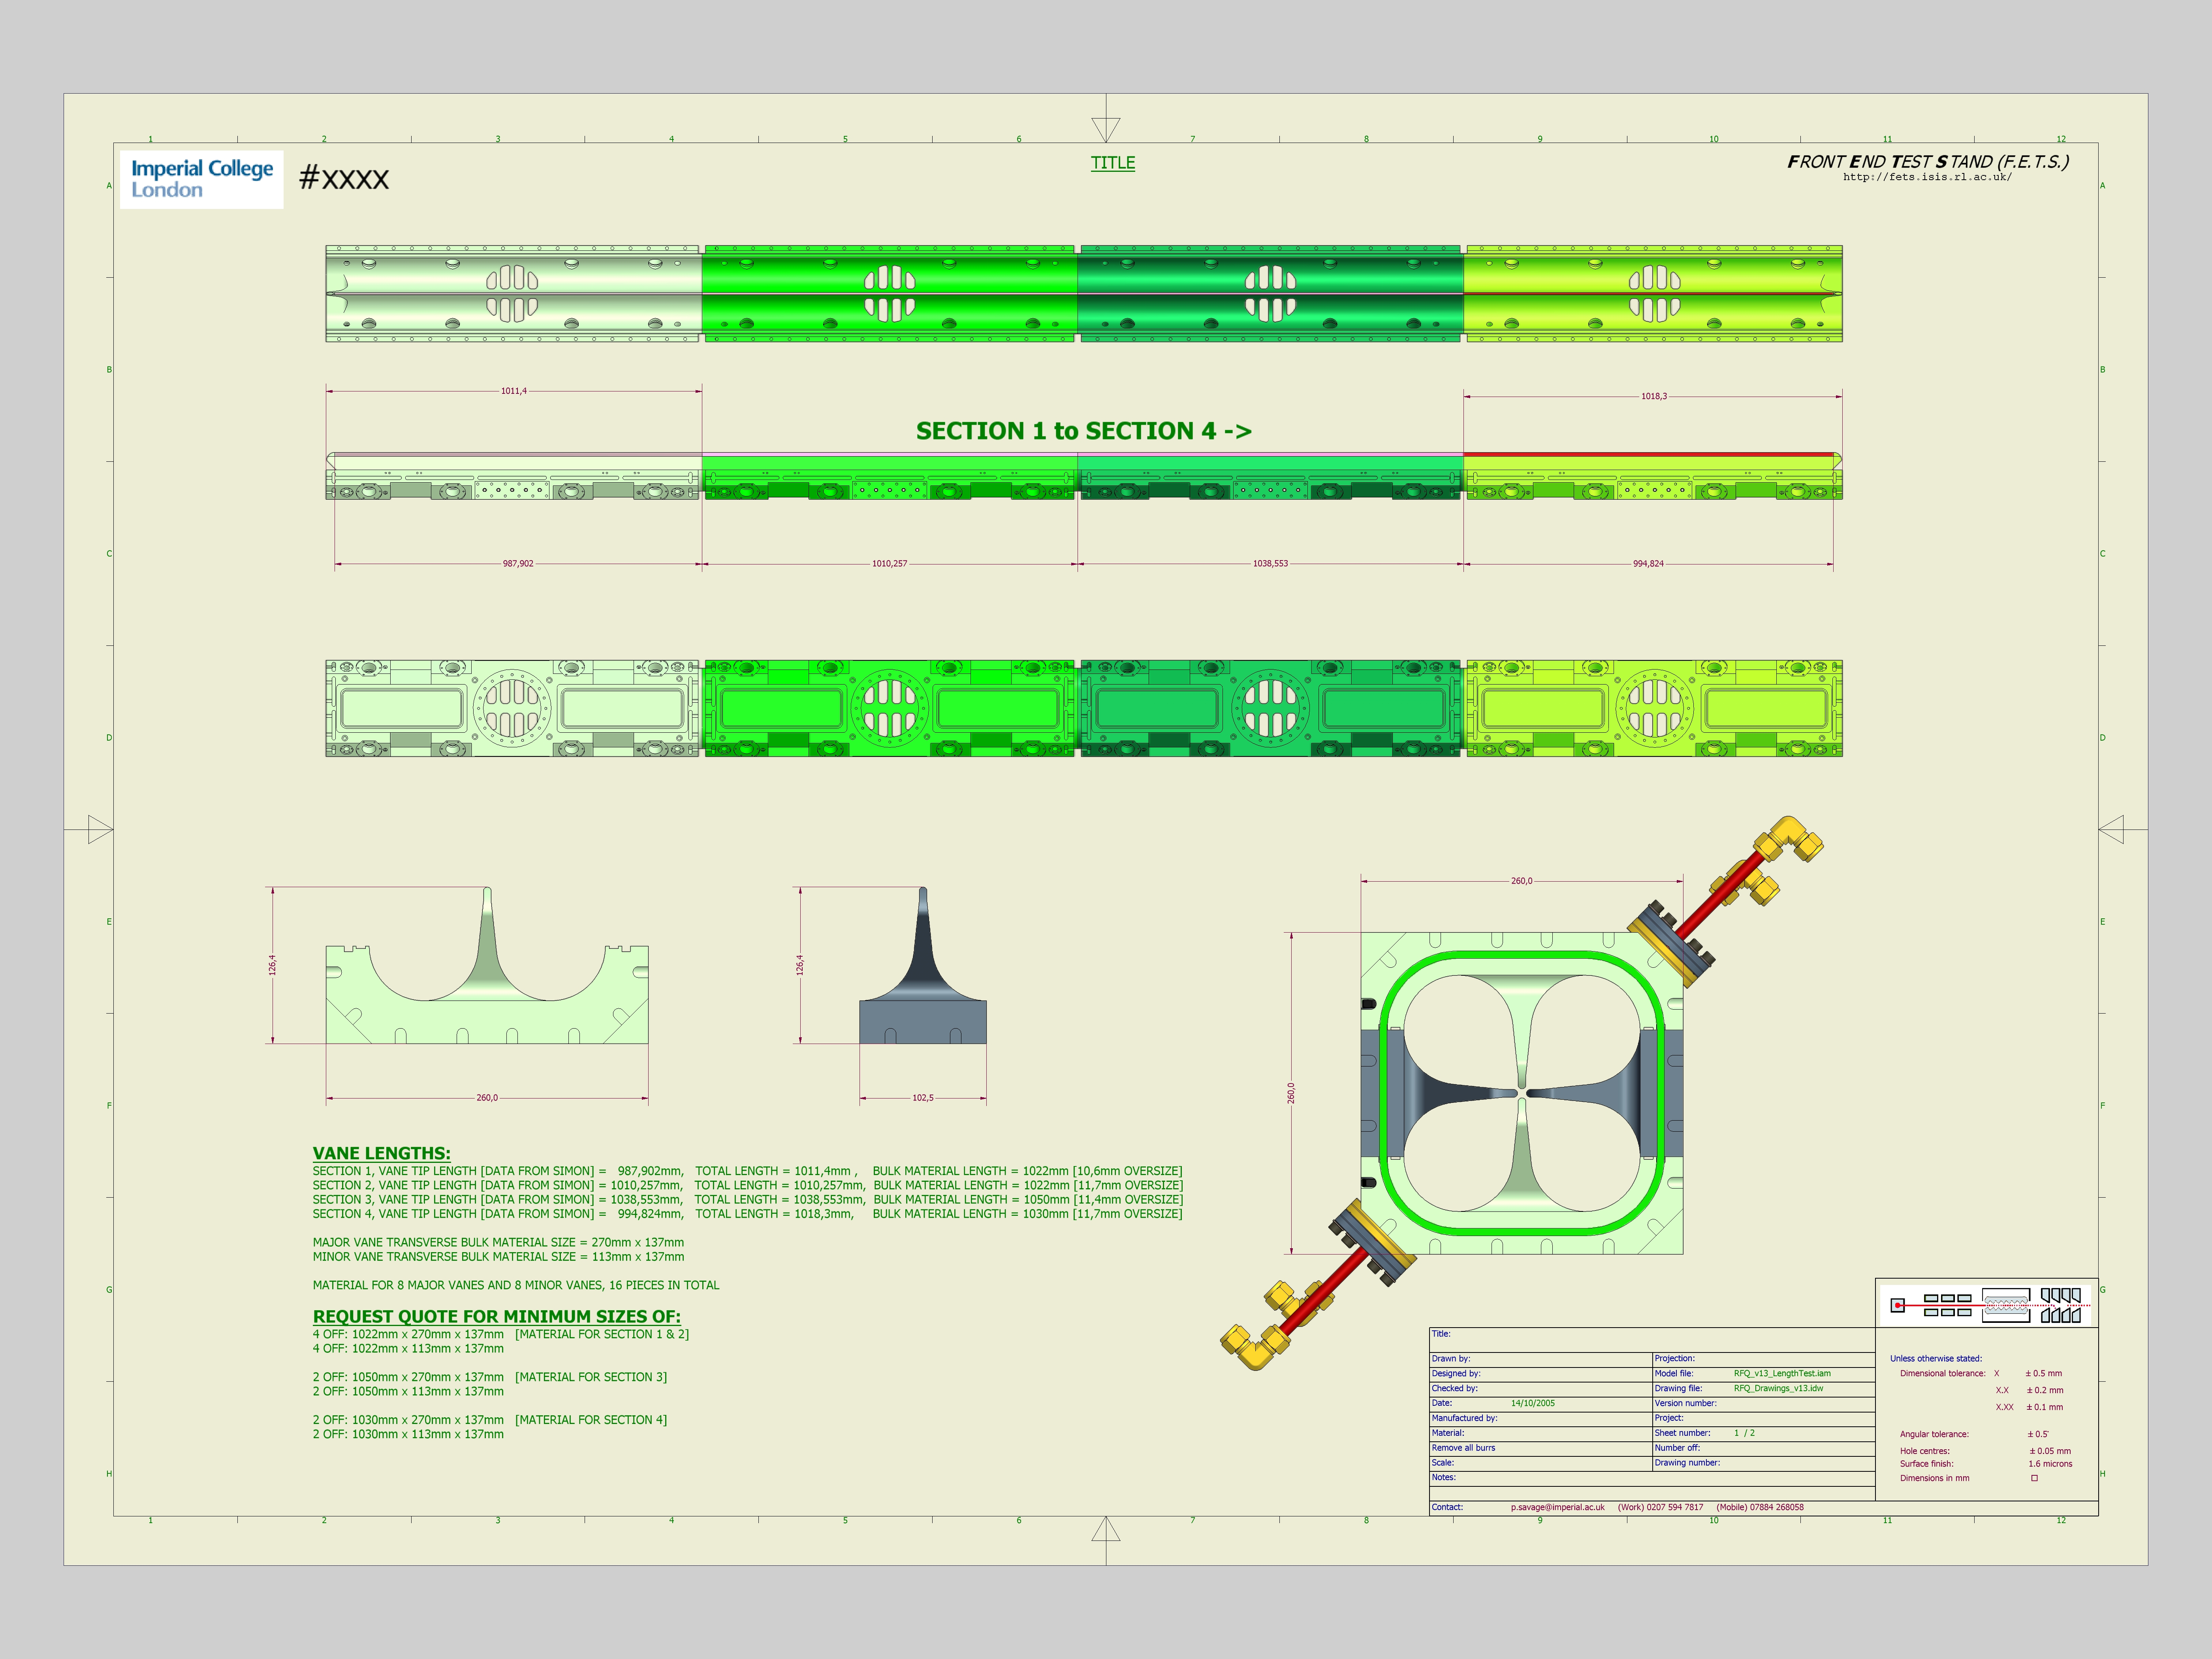Select '4 OFF: 1022mm x 270mm x 137mm' line
The width and height of the screenshot is (2212, 1659).
[500, 1334]
